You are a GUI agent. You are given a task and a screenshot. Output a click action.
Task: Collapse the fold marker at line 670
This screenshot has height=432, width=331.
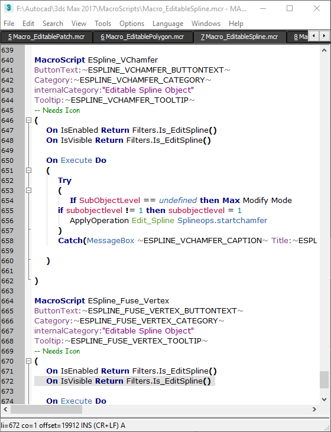pyautogui.click(x=28, y=361)
